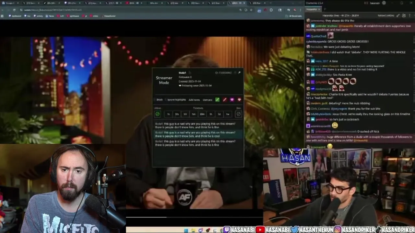This screenshot has height=233, width=415.
Task: Add new Chatterino tab with plus
Action: pos(325,9)
